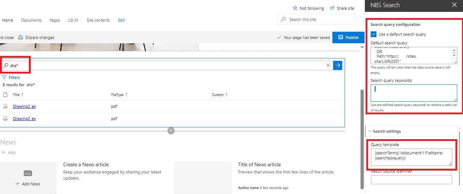Viewport: 463px width, 194px height.
Task: Click the Create a News article heading
Action: click(x=86, y=164)
